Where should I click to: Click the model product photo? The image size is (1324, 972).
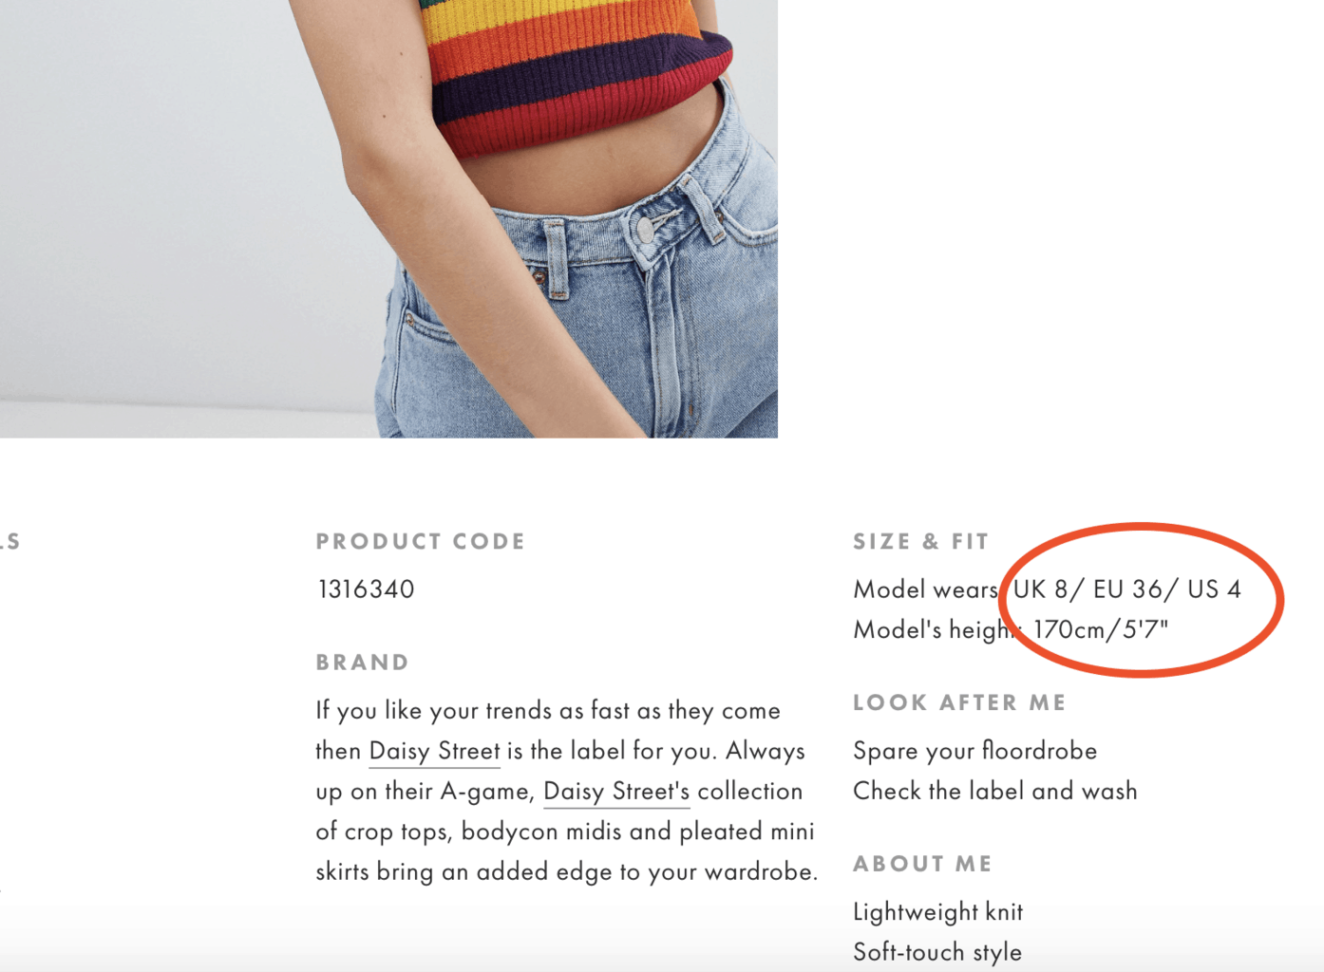click(388, 218)
